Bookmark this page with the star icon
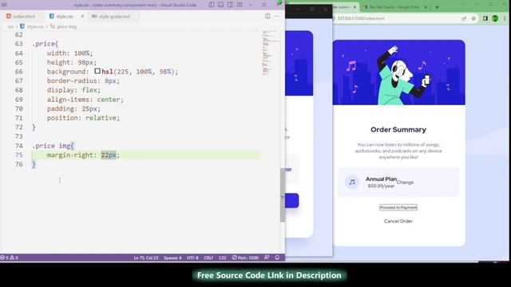 tap(473, 18)
